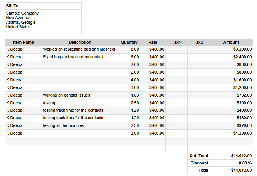The width and height of the screenshot is (257, 176).
Task: Select the Description column header
Action: [x=80, y=42]
